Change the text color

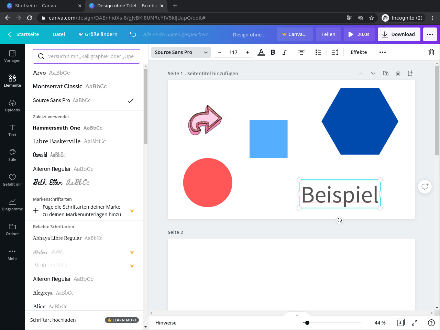click(261, 52)
